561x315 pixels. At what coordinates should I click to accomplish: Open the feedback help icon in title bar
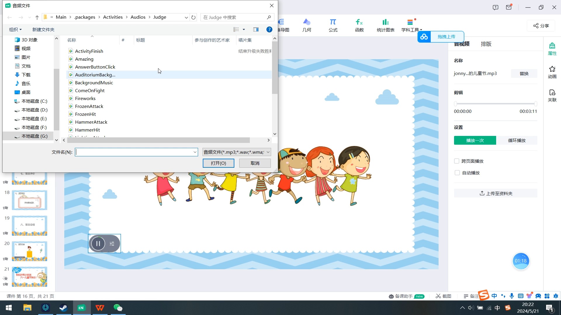click(x=495, y=7)
